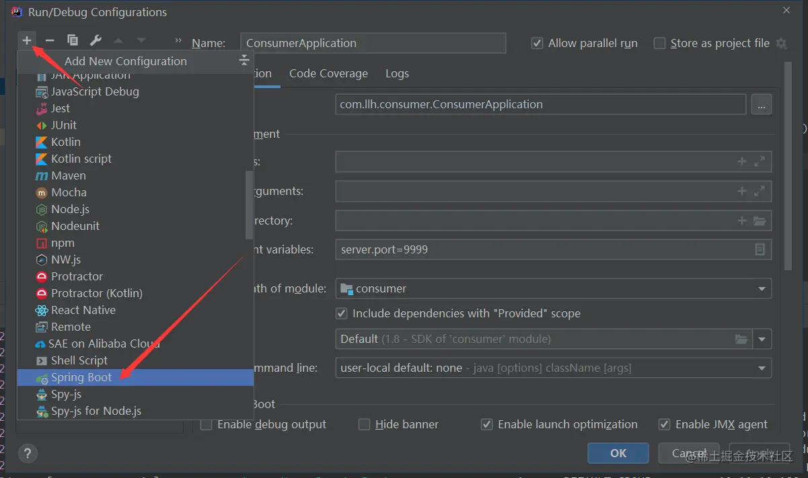Open the classpath of module dropdown showing consumer
808x478 pixels.
point(553,288)
